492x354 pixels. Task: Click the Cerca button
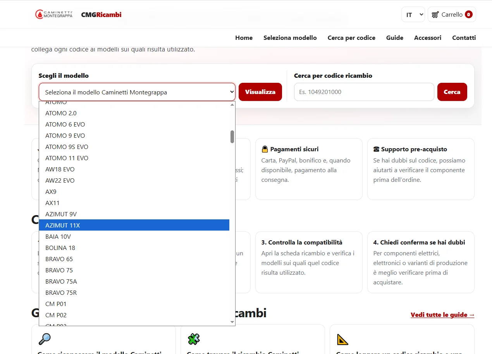452,92
